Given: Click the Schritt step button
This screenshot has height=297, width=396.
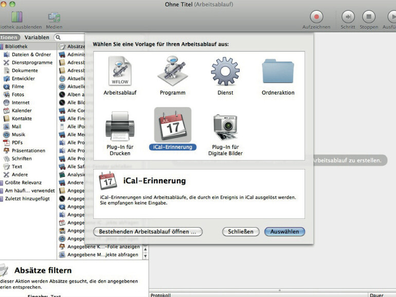Looking at the screenshot, I should click(x=348, y=17).
